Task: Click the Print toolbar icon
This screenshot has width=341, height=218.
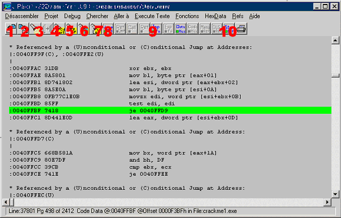Action: pyautogui.click(x=241, y=29)
